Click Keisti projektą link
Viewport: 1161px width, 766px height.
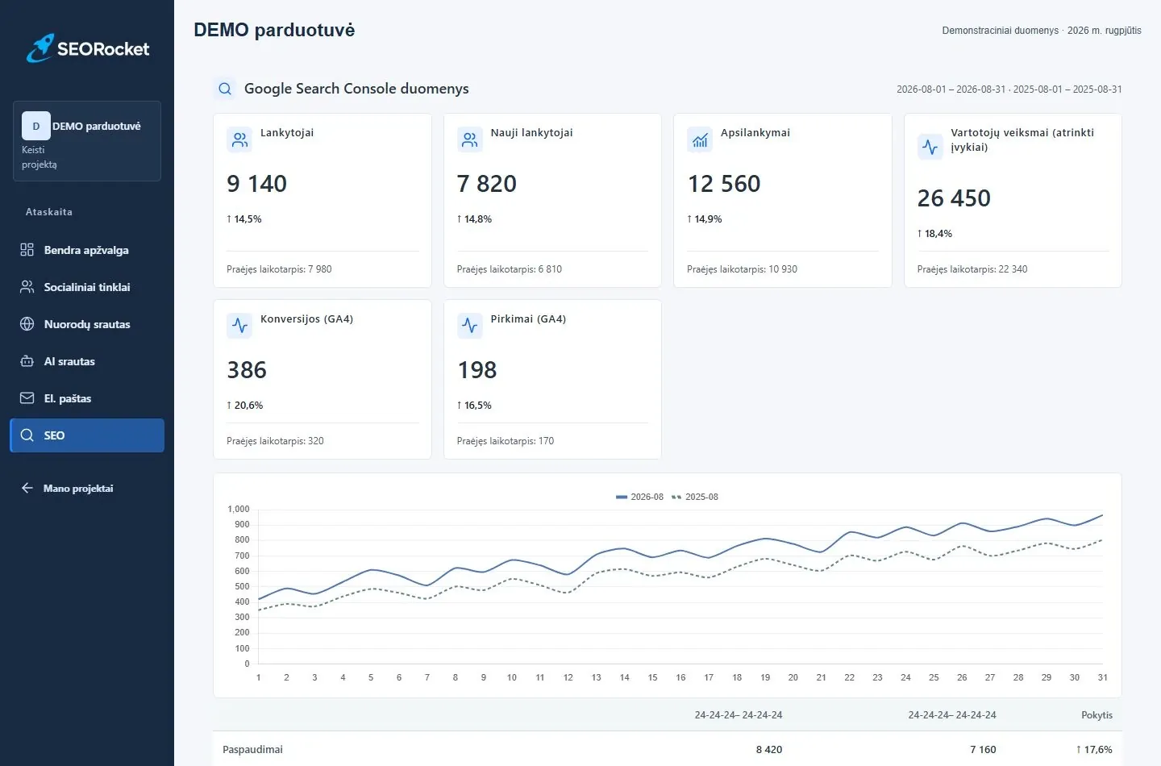pyautogui.click(x=40, y=157)
